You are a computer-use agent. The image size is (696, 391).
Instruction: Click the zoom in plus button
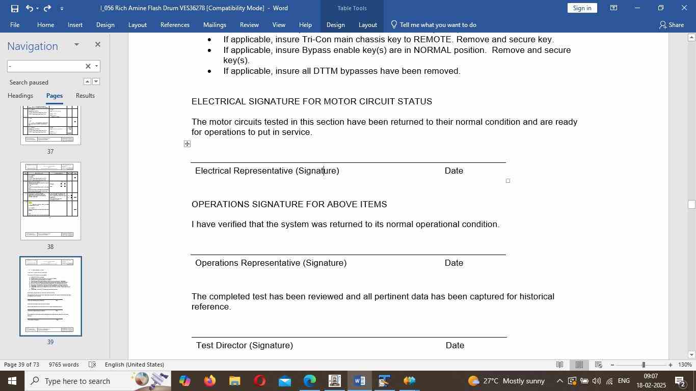pos(671,365)
